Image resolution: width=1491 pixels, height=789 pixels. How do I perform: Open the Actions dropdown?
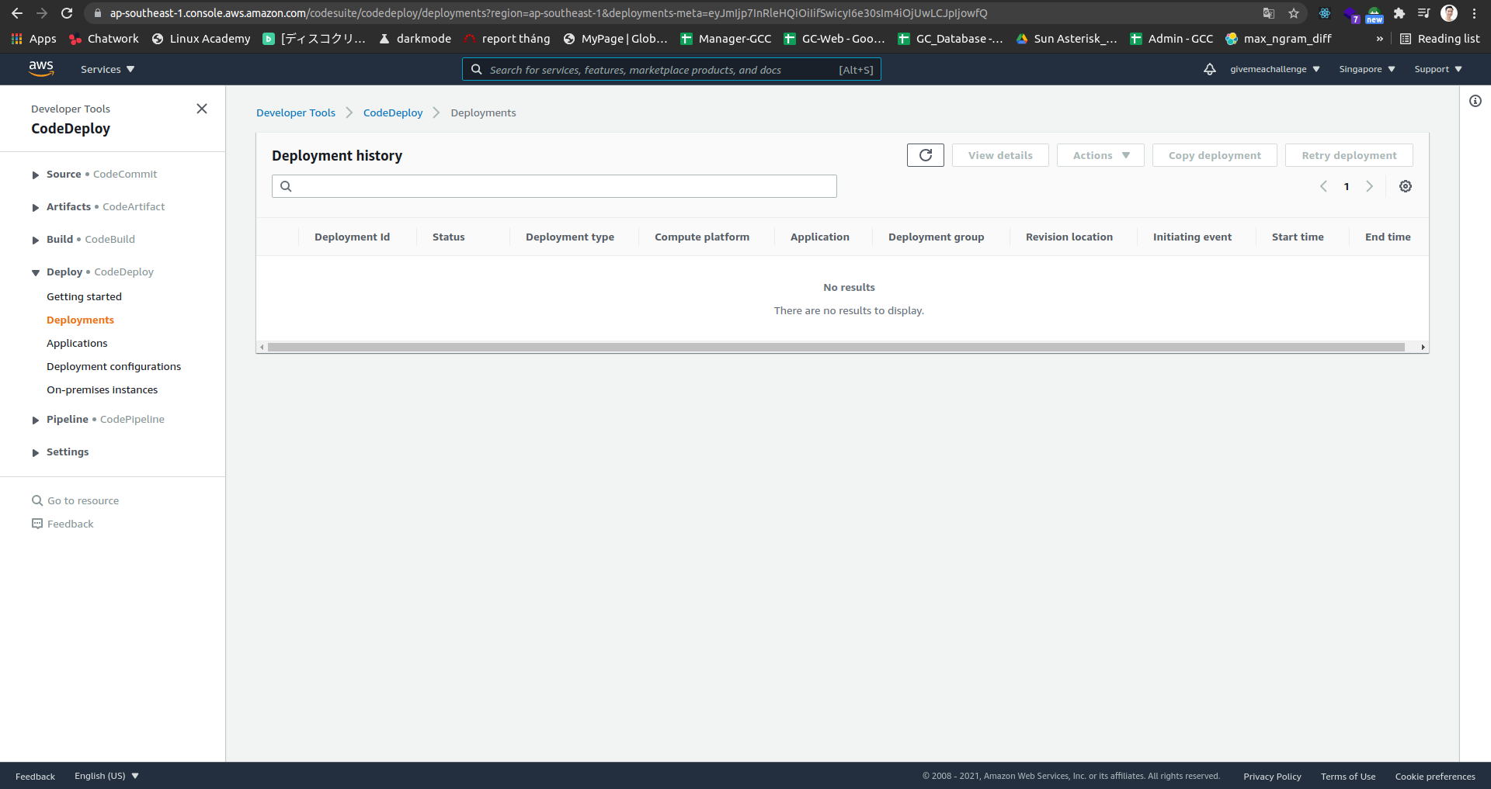coord(1100,155)
